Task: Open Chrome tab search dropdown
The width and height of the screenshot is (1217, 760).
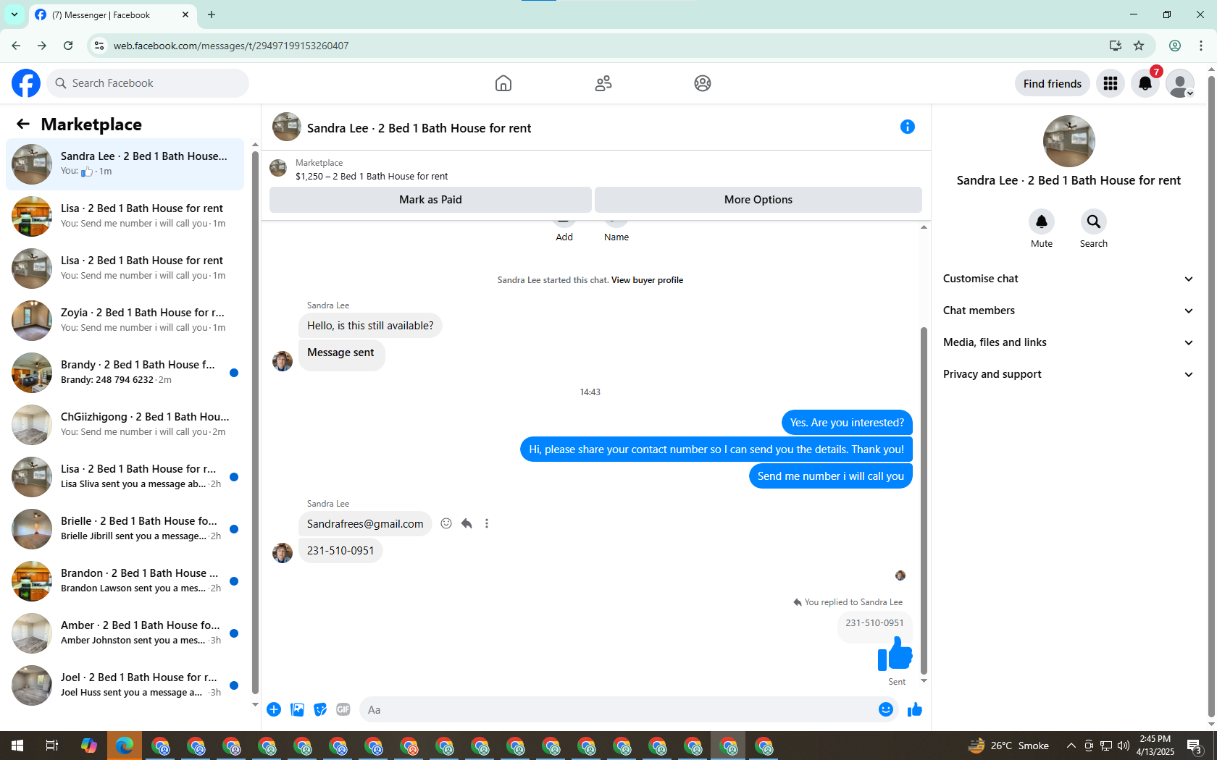Action: coord(14,14)
